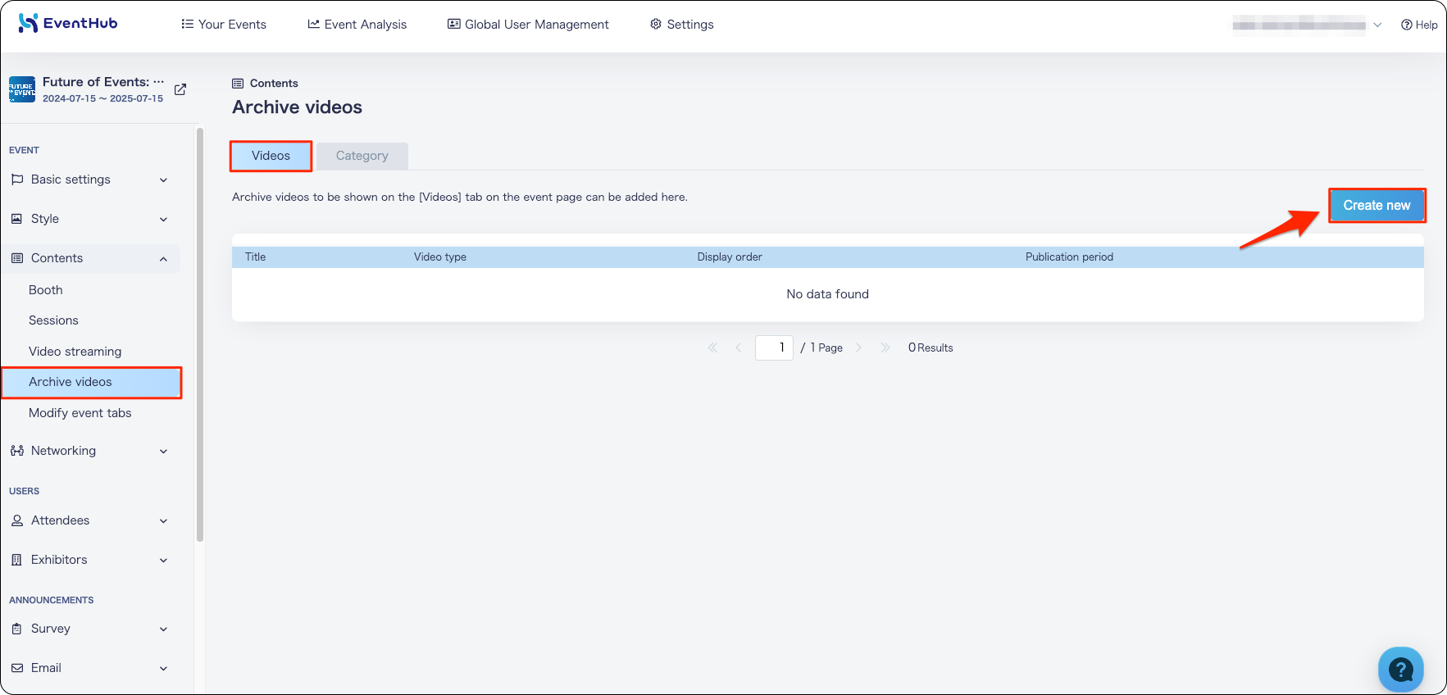Click the Help question mark icon
1447x695 pixels.
pyautogui.click(x=1406, y=25)
